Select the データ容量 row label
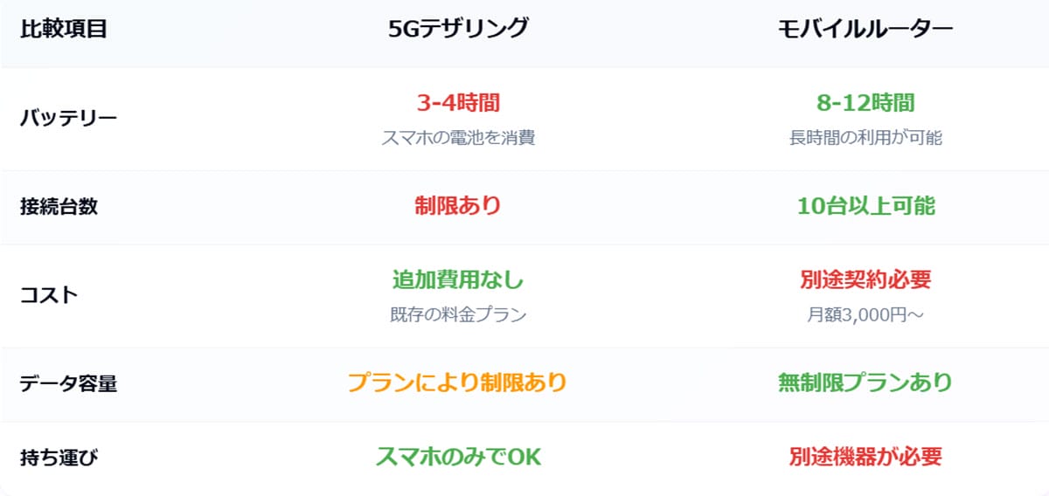This screenshot has width=1049, height=496. [x=68, y=384]
